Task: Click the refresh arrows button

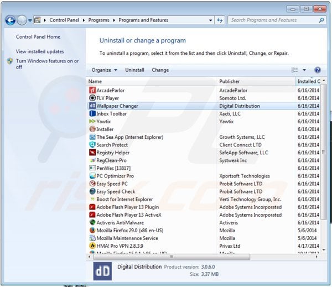Action: click(x=220, y=20)
